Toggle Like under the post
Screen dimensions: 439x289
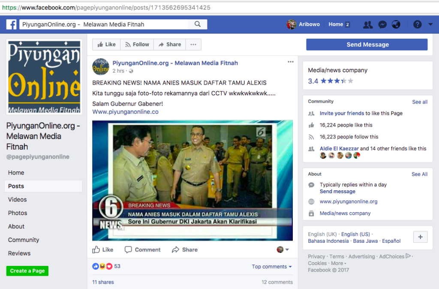(x=103, y=250)
